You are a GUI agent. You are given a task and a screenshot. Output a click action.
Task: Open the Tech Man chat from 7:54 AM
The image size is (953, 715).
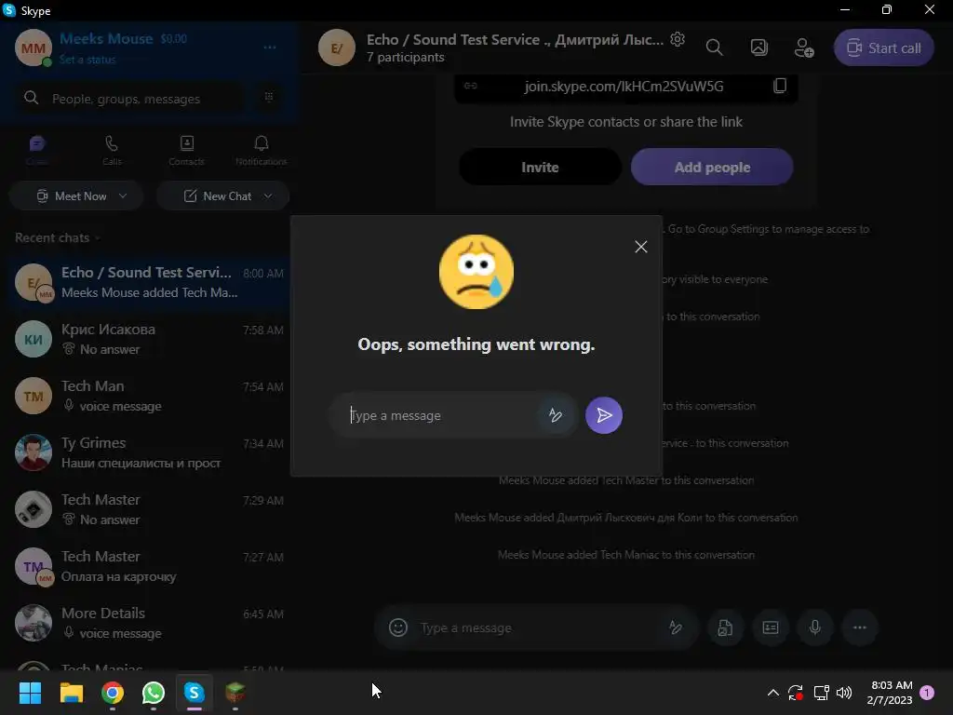[149, 396]
